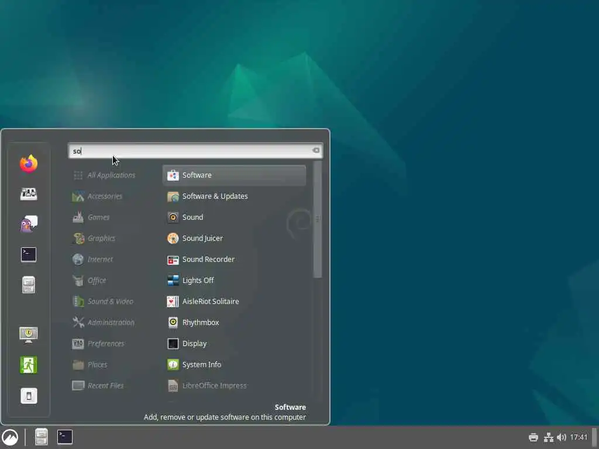Image resolution: width=599 pixels, height=449 pixels.
Task: Launch Rhythmbox music player
Action: pos(234,322)
